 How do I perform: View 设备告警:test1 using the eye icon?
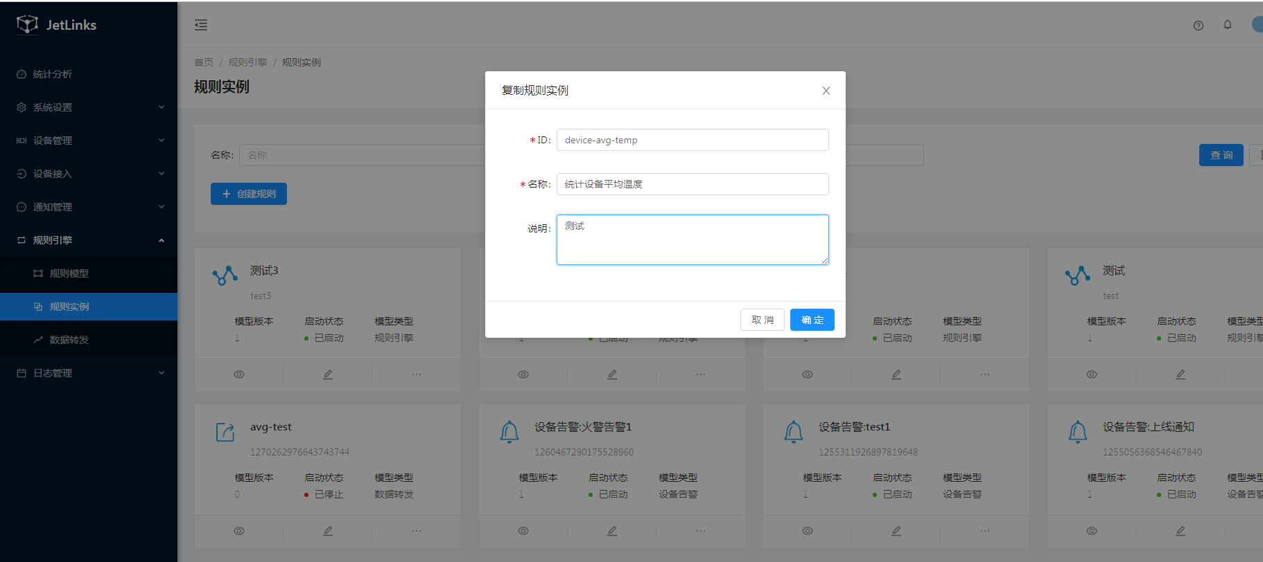point(808,531)
